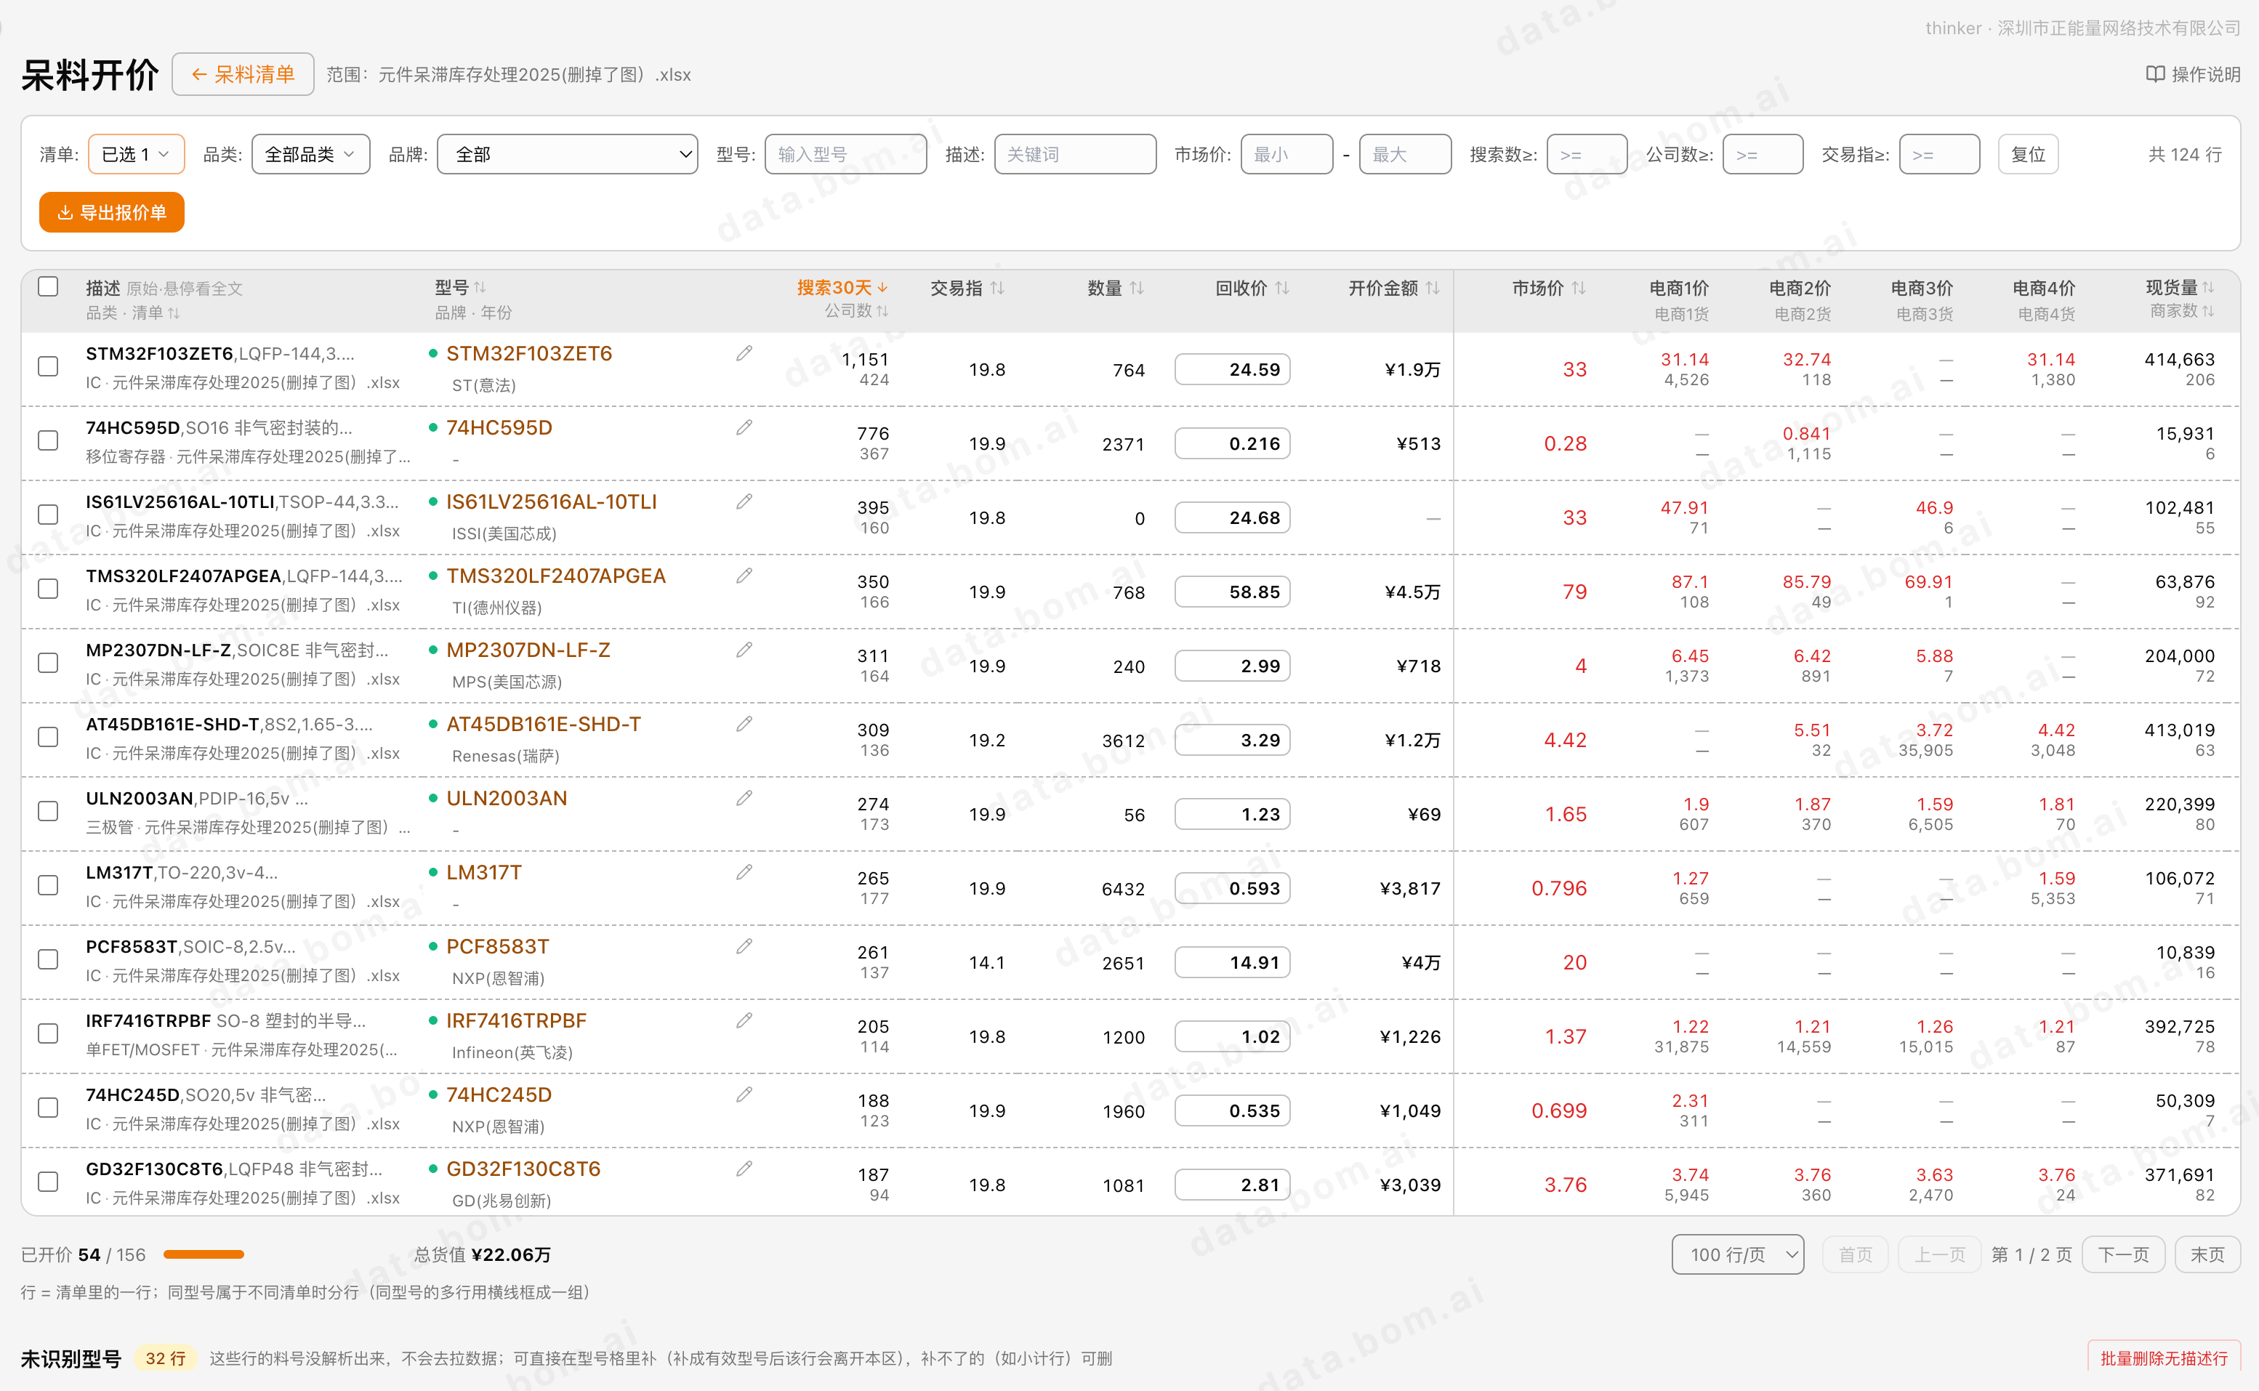
Task: Open the STM32F103ZET6 model link
Action: click(x=529, y=354)
